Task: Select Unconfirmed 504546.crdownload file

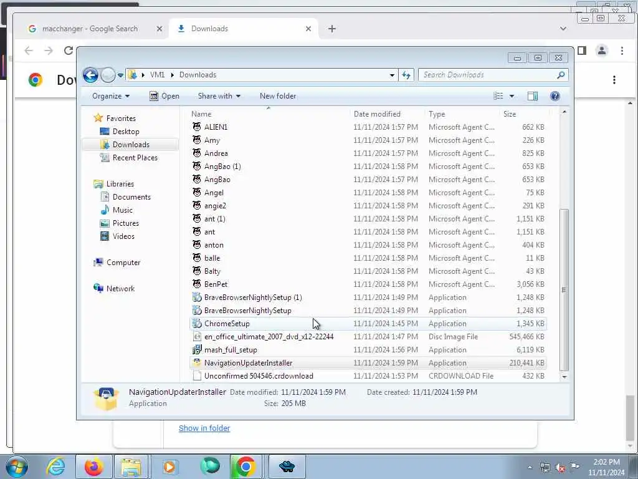Action: (x=259, y=376)
